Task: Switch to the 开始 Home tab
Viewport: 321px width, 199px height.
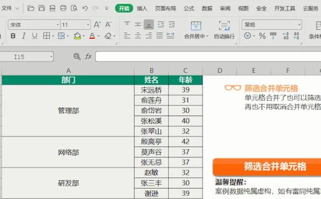Action: tap(124, 8)
